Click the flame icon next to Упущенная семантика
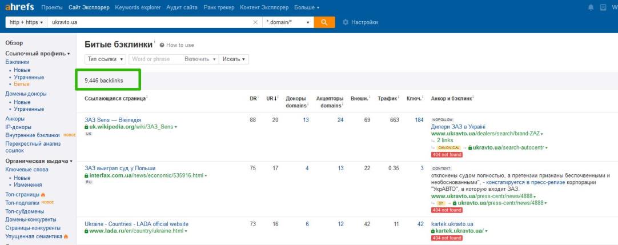 [x=66, y=236]
